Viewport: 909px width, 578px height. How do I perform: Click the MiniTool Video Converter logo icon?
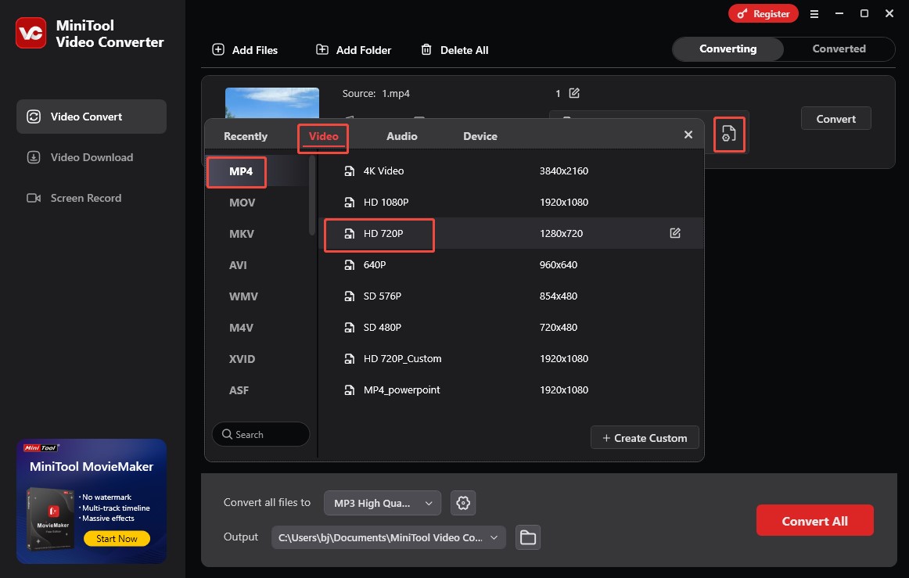point(31,33)
